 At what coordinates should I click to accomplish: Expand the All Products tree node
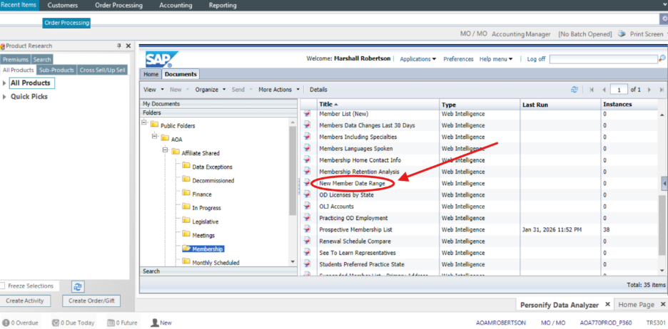tap(4, 83)
